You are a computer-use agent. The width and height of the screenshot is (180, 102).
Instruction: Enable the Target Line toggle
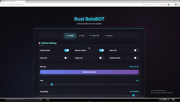[101, 58]
